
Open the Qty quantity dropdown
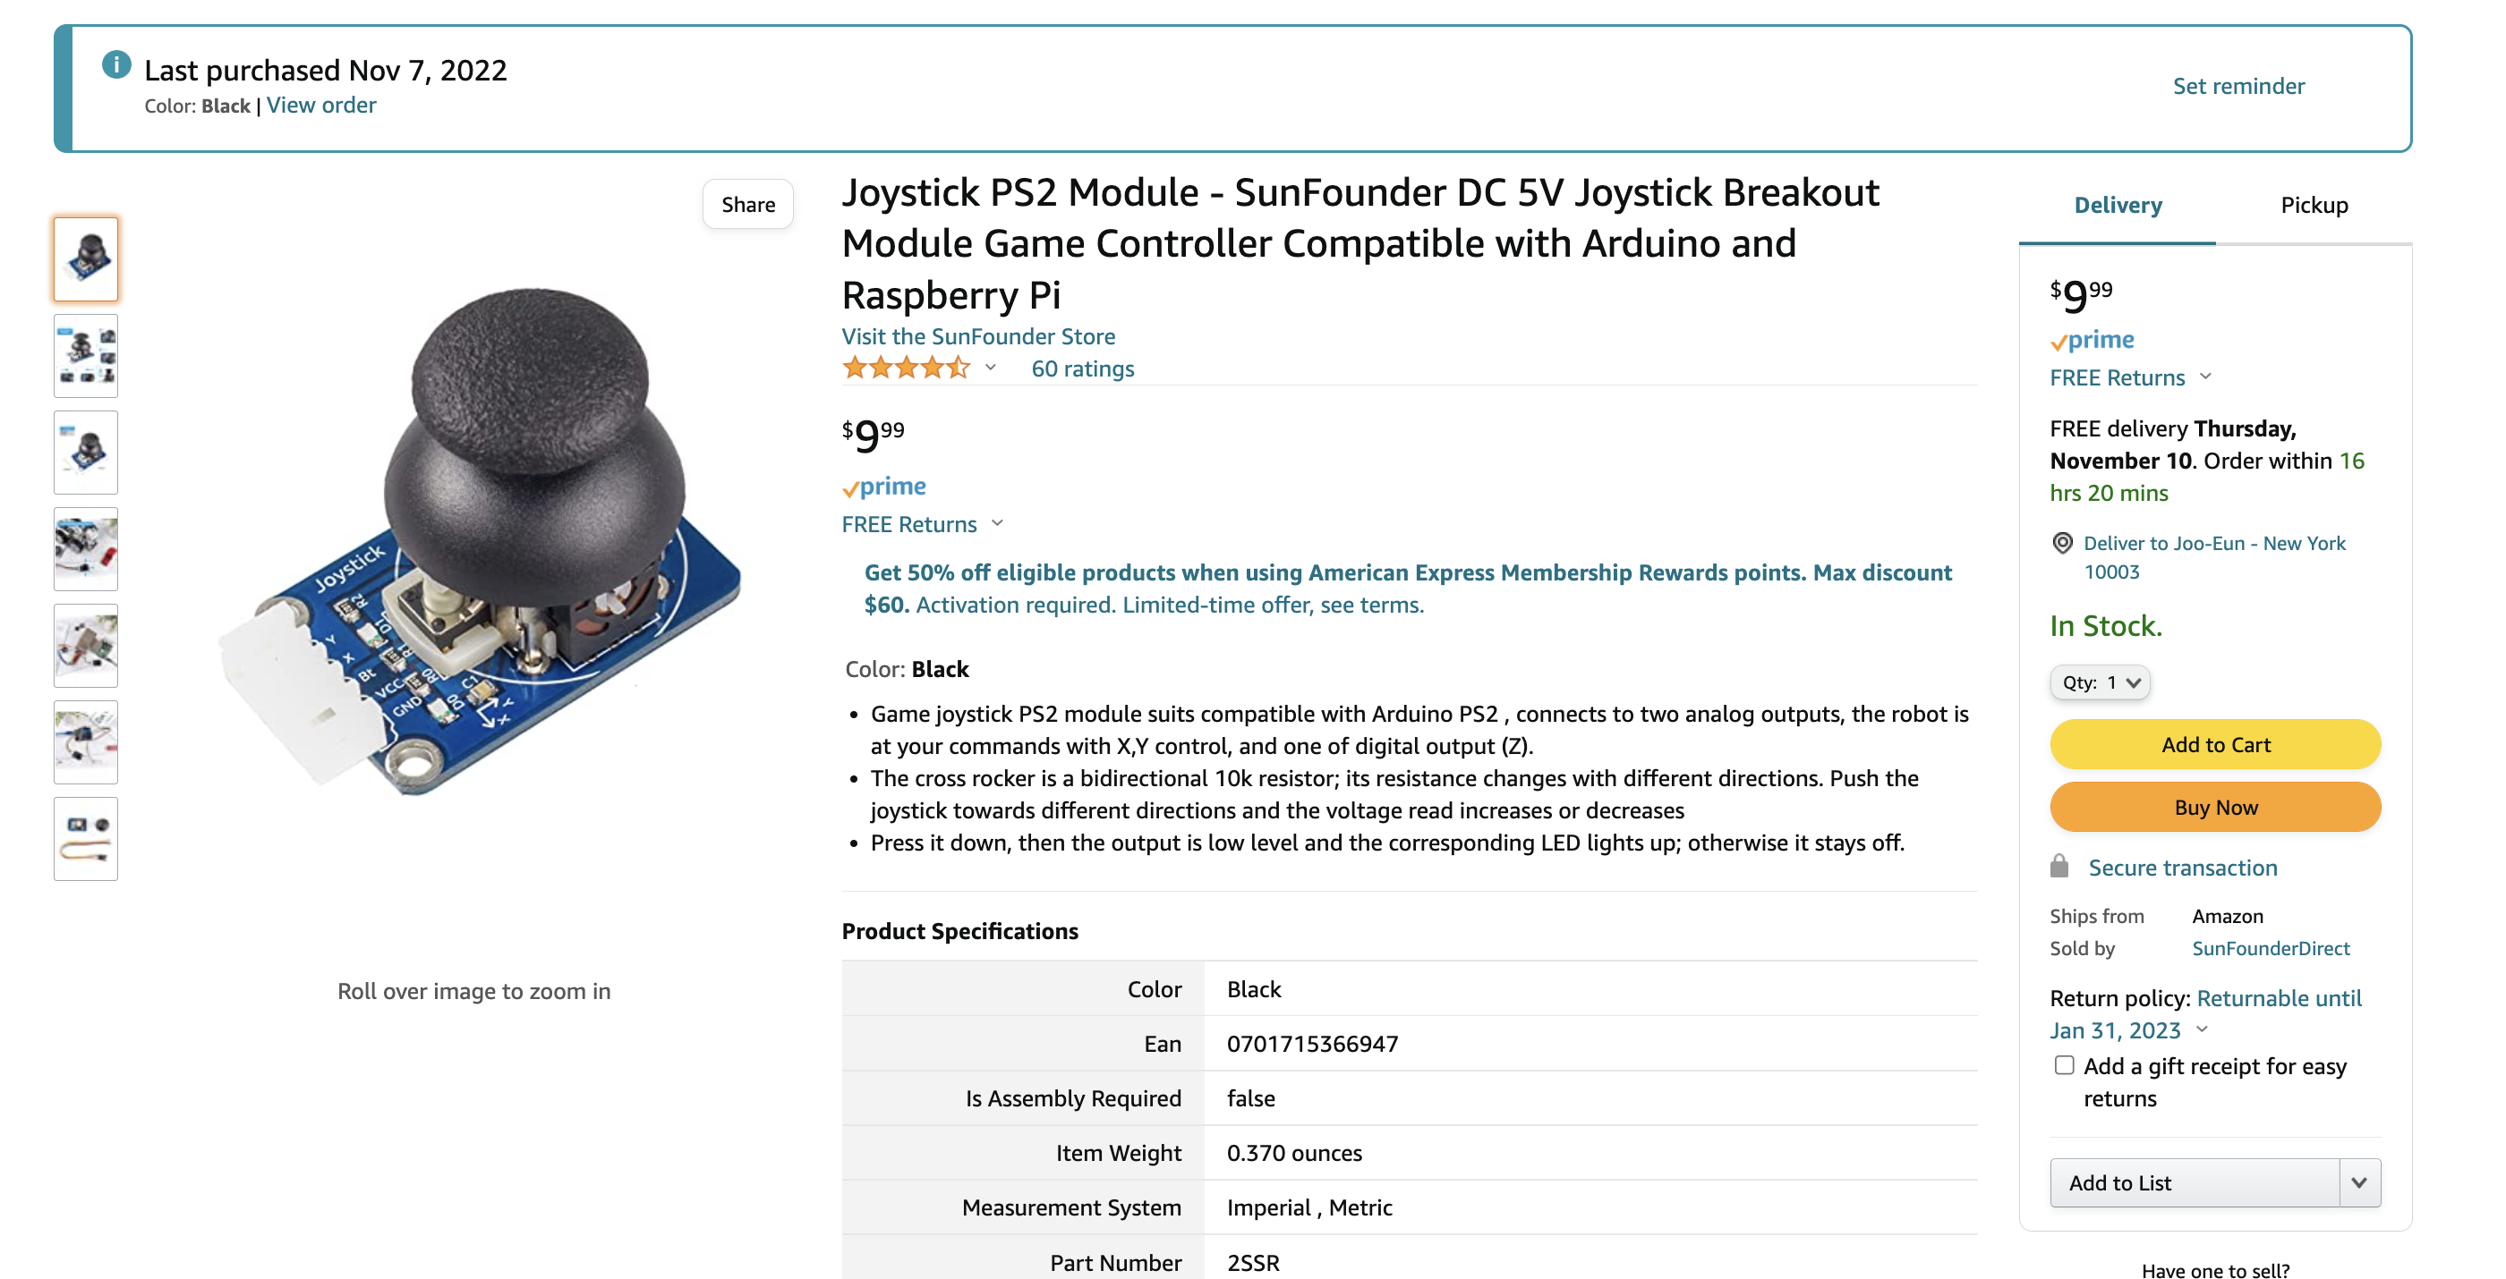click(2100, 682)
